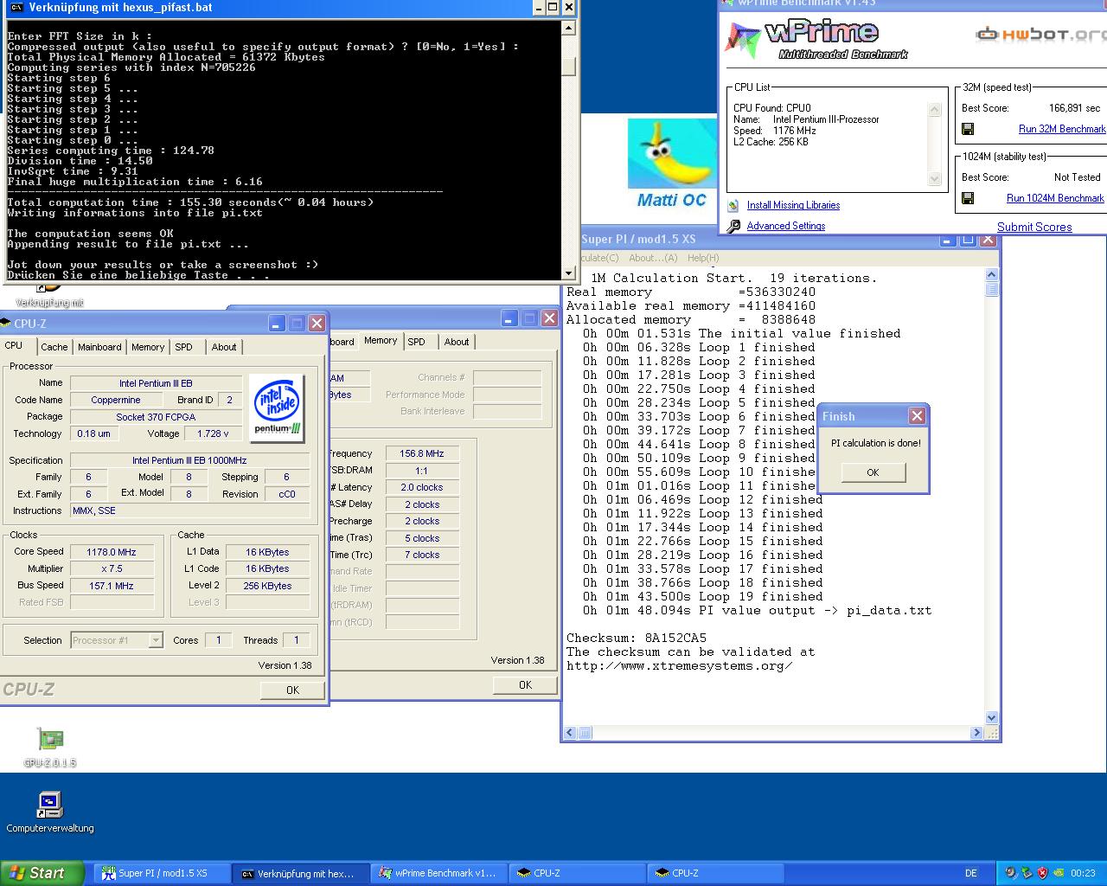This screenshot has height=886, width=1107.
Task: Open the Start menu
Action: [x=42, y=873]
